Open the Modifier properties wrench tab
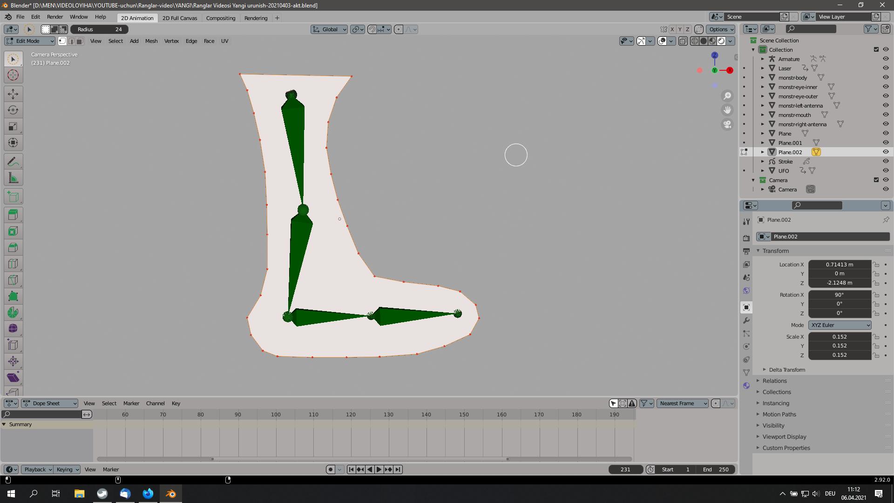The width and height of the screenshot is (894, 503). 746,320
